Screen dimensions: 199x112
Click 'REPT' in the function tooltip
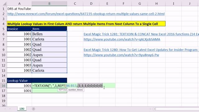pos(61,90)
